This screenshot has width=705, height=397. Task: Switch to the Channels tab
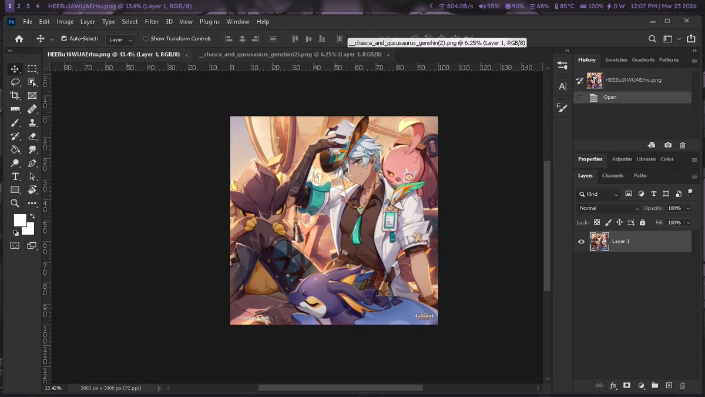pyautogui.click(x=613, y=176)
